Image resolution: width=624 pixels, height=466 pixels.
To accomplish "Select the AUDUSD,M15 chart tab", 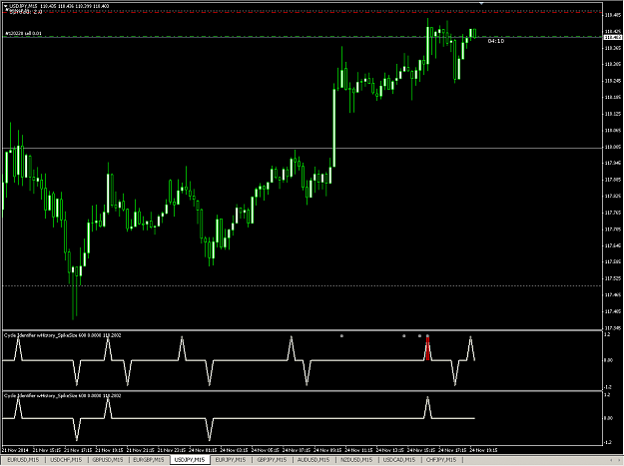I will coord(313,460).
